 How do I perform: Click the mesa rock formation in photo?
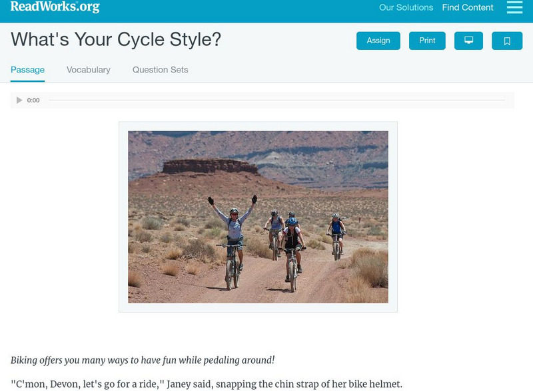coord(209,166)
